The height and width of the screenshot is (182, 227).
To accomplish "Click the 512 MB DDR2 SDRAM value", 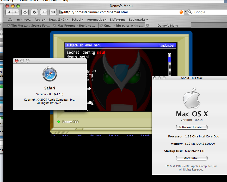I will [x=200, y=144].
